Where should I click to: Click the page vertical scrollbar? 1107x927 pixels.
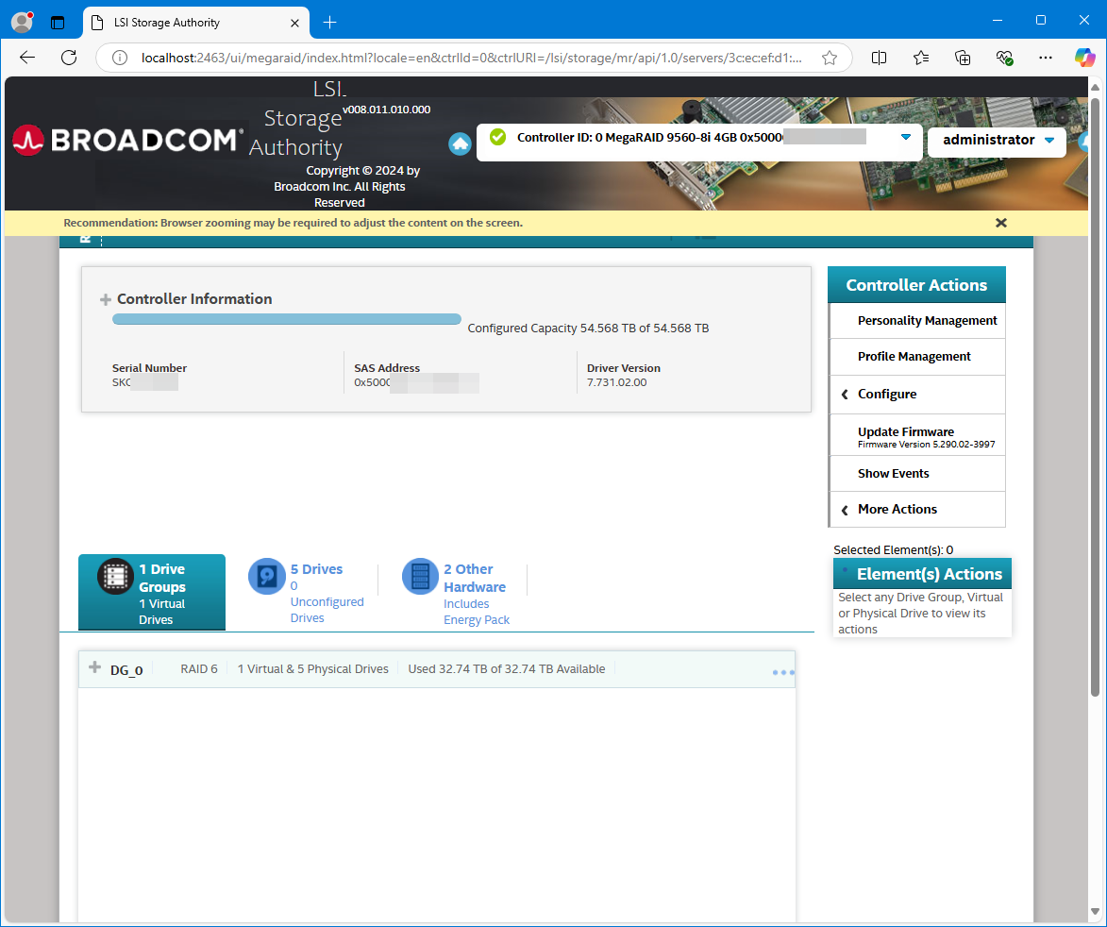(1095, 396)
